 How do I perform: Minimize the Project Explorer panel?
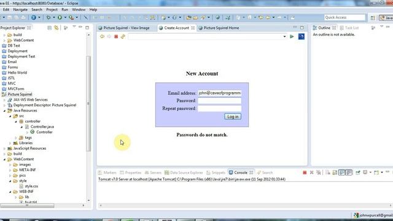(80, 27)
